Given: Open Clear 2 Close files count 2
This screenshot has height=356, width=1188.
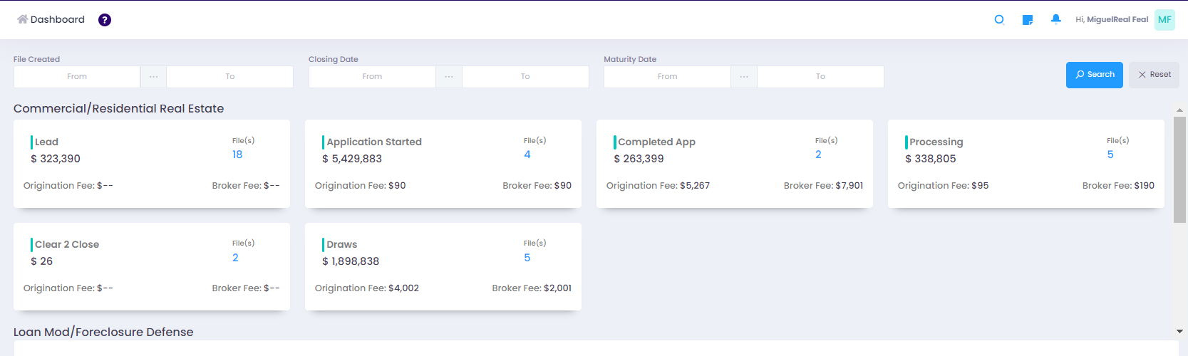Looking at the screenshot, I should coord(235,258).
